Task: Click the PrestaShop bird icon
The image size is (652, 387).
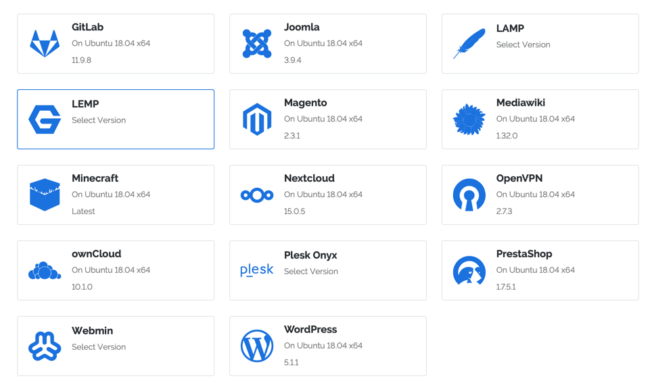Action: point(469,270)
